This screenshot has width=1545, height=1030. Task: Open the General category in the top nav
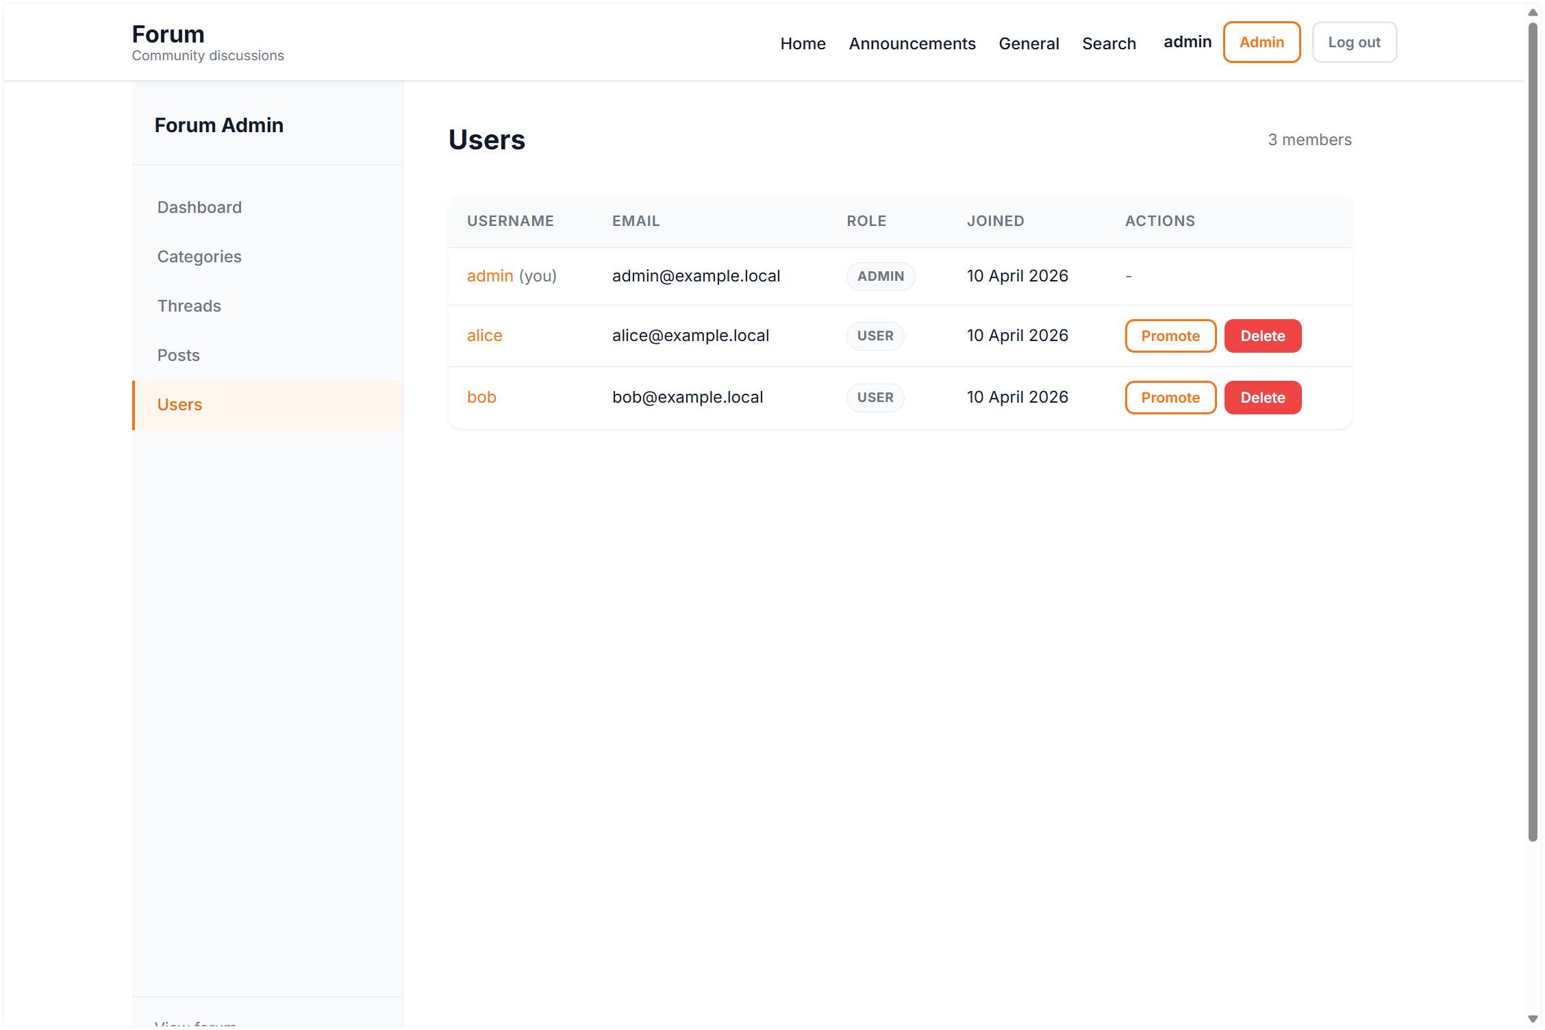[x=1029, y=42]
